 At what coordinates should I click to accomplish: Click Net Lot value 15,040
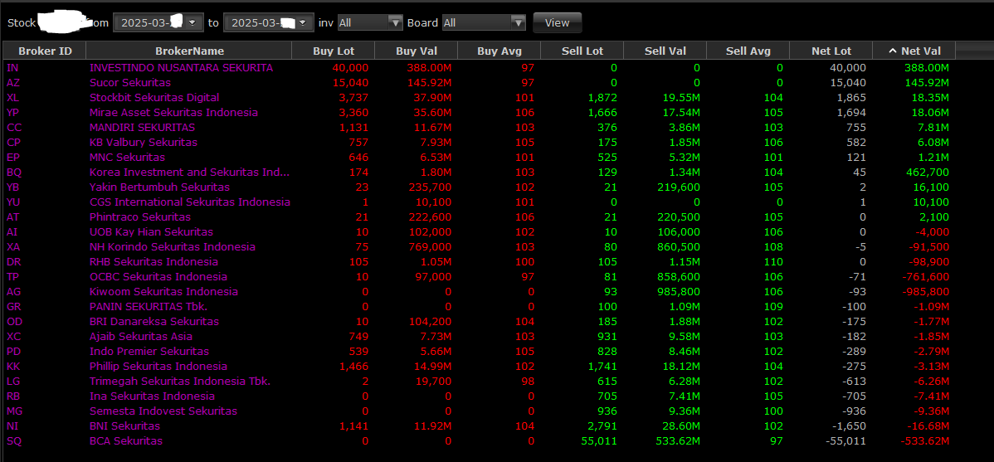pyautogui.click(x=848, y=82)
